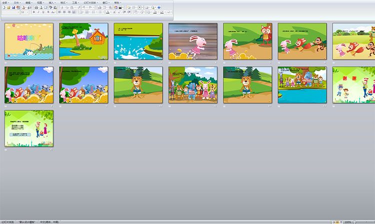
Task: Click the Zoom magnifier toolbar icon
Action: [153, 7]
